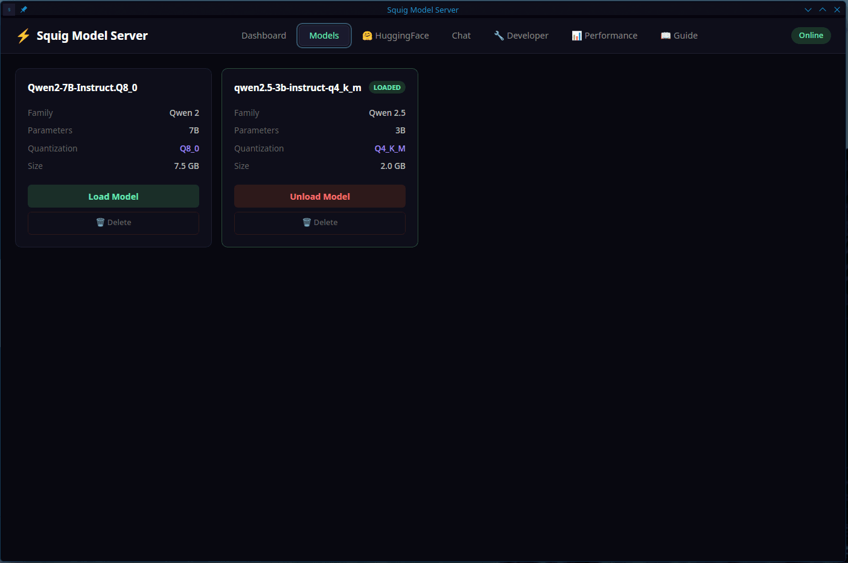Open the app menu icon in the title bar corner
The image size is (848, 563).
click(9, 10)
